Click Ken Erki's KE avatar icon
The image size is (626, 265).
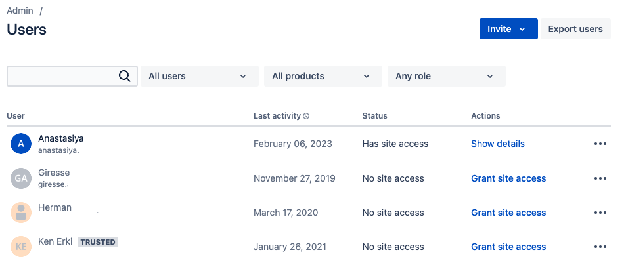[x=21, y=247]
